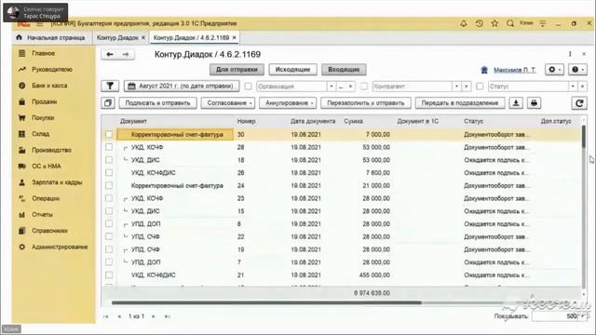
Task: Click the search magnifier icon
Action: pos(510,23)
